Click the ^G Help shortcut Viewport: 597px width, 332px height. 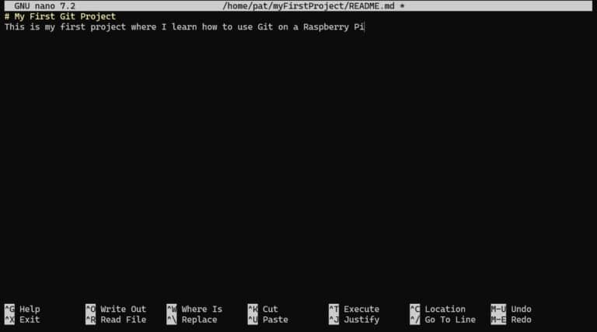point(22,309)
